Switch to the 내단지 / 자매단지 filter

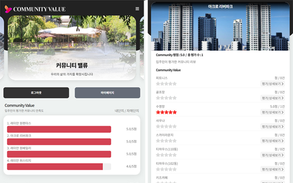pos(127,111)
